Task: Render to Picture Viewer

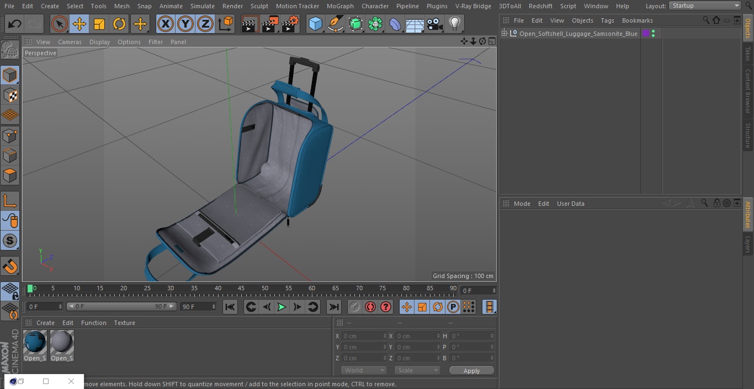Action: coord(270,24)
